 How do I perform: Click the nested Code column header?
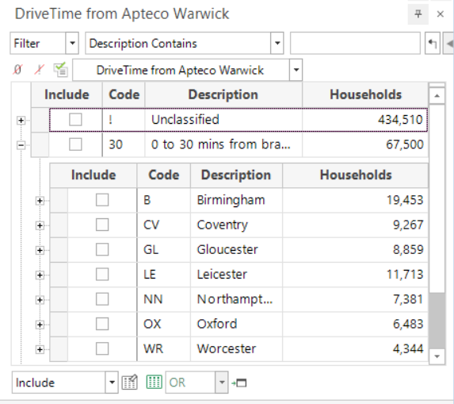click(x=163, y=175)
